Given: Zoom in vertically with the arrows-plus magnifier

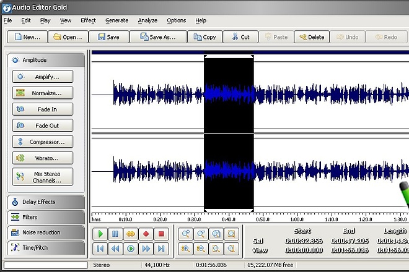Looking at the screenshot, I should pos(185,249).
